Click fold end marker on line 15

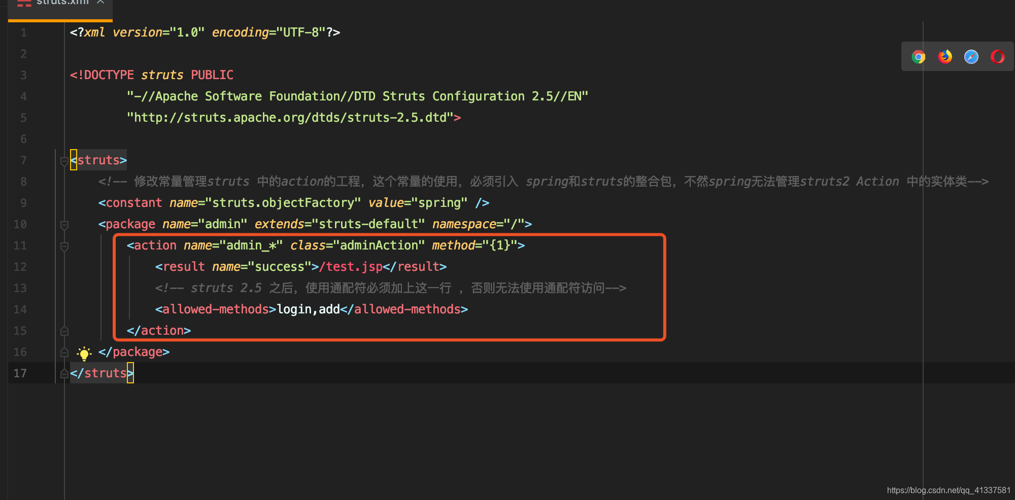[x=64, y=331]
